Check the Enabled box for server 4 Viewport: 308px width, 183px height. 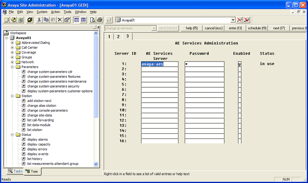click(x=240, y=80)
